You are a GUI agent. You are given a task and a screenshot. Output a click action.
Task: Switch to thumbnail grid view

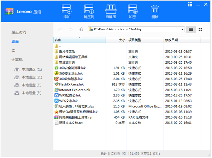(x=200, y=29)
